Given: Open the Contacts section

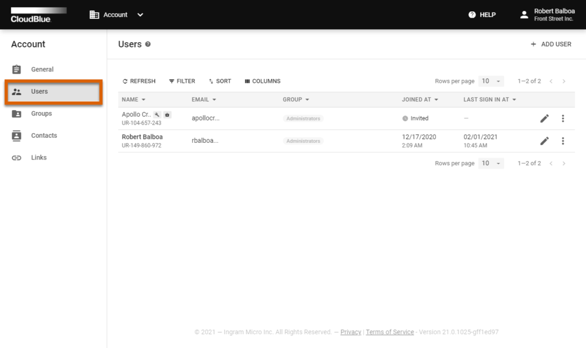Looking at the screenshot, I should click(x=43, y=135).
